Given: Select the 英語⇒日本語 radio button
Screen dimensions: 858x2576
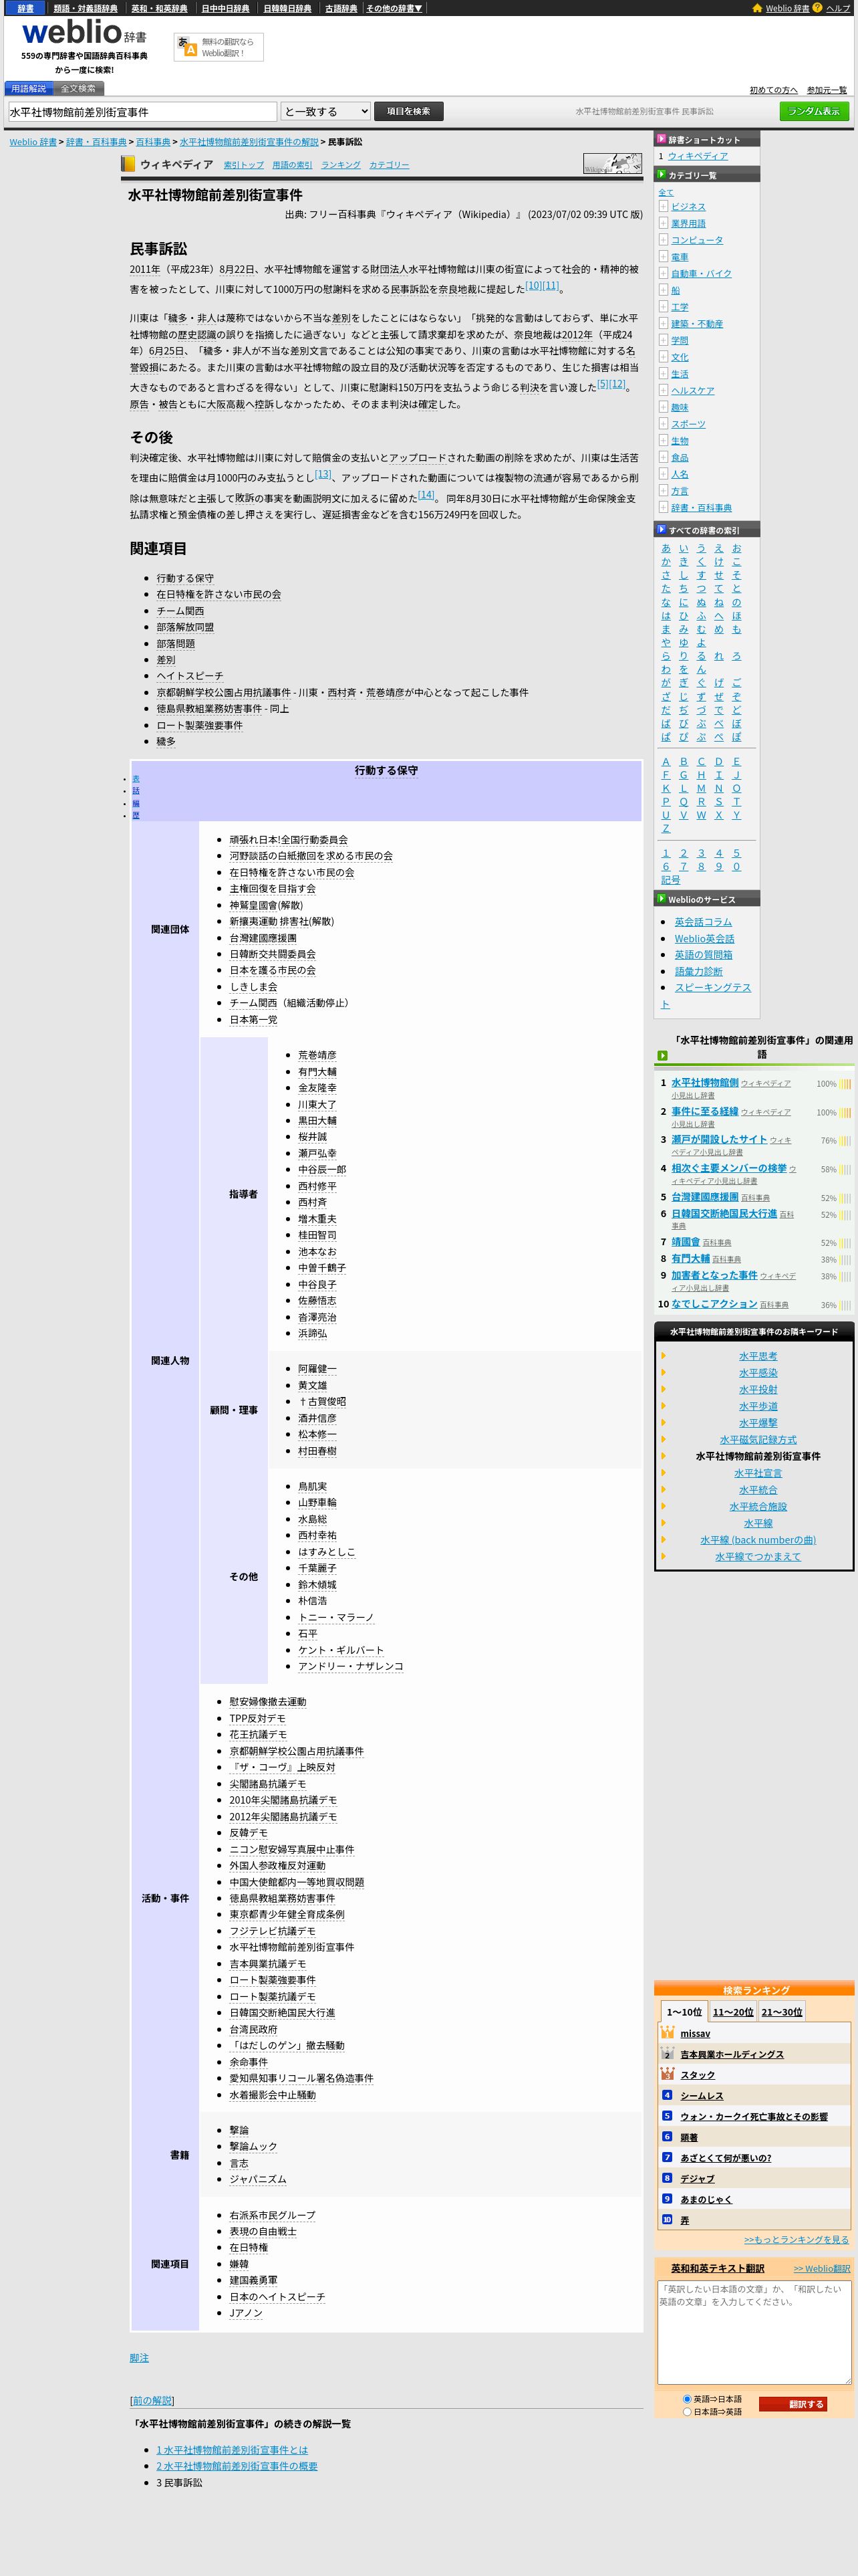Looking at the screenshot, I should (687, 2399).
